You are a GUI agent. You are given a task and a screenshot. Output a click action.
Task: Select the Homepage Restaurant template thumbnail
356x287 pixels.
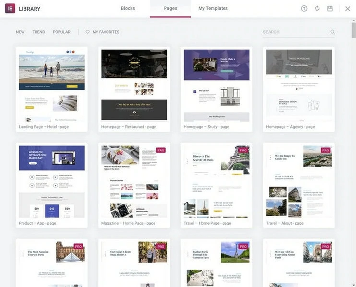tap(134, 86)
